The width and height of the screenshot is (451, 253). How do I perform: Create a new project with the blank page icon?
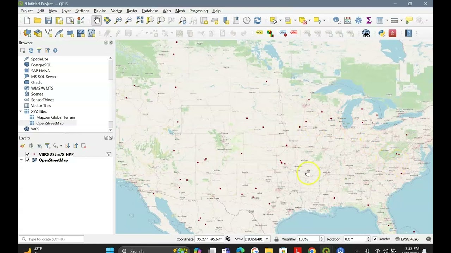point(27,20)
